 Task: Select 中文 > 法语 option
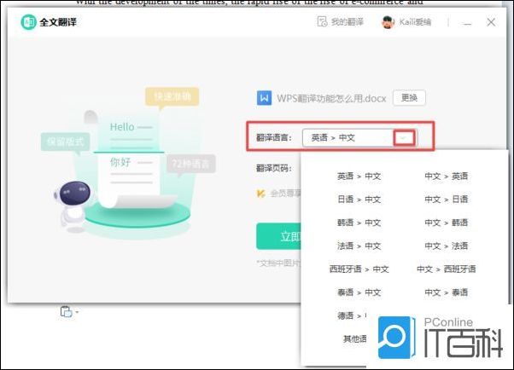[x=446, y=246]
